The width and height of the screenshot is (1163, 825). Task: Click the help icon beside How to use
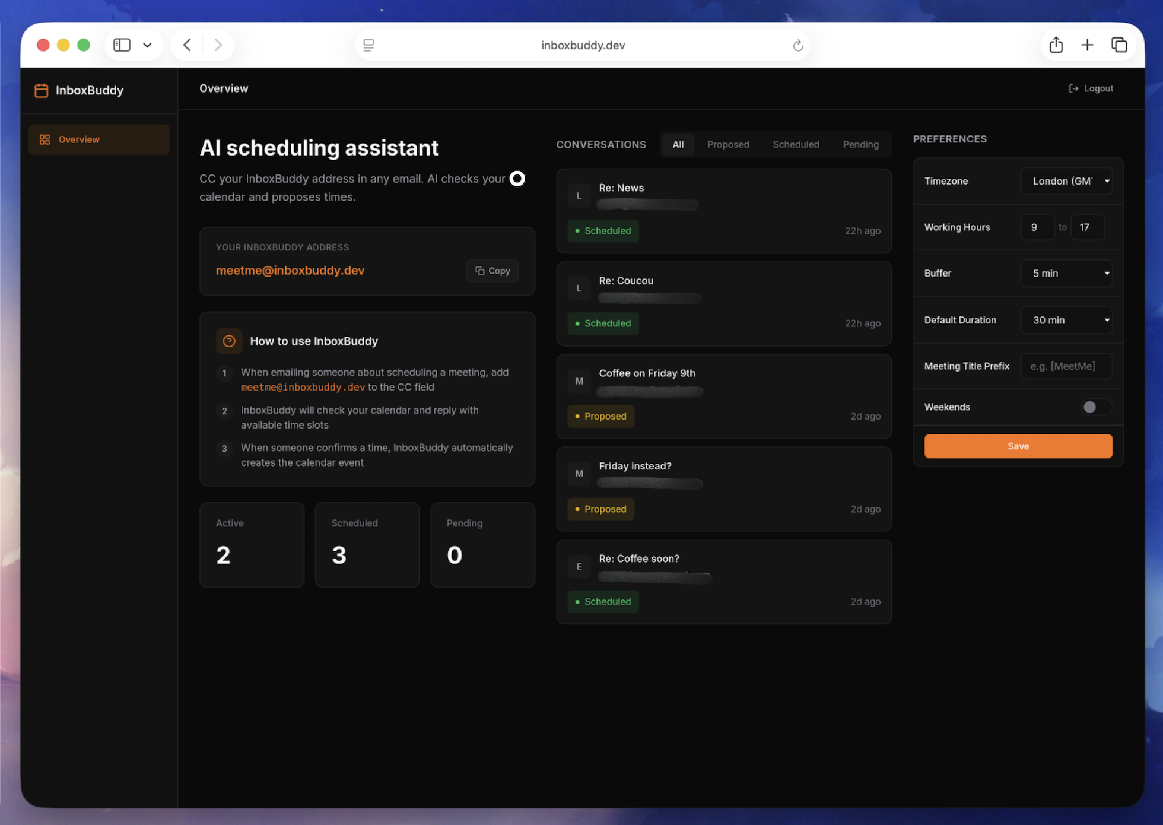point(229,341)
